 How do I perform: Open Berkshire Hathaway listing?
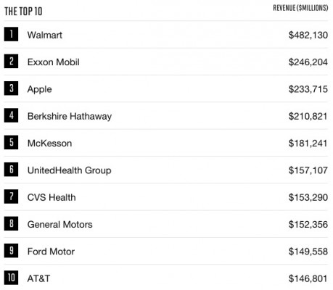point(70,117)
